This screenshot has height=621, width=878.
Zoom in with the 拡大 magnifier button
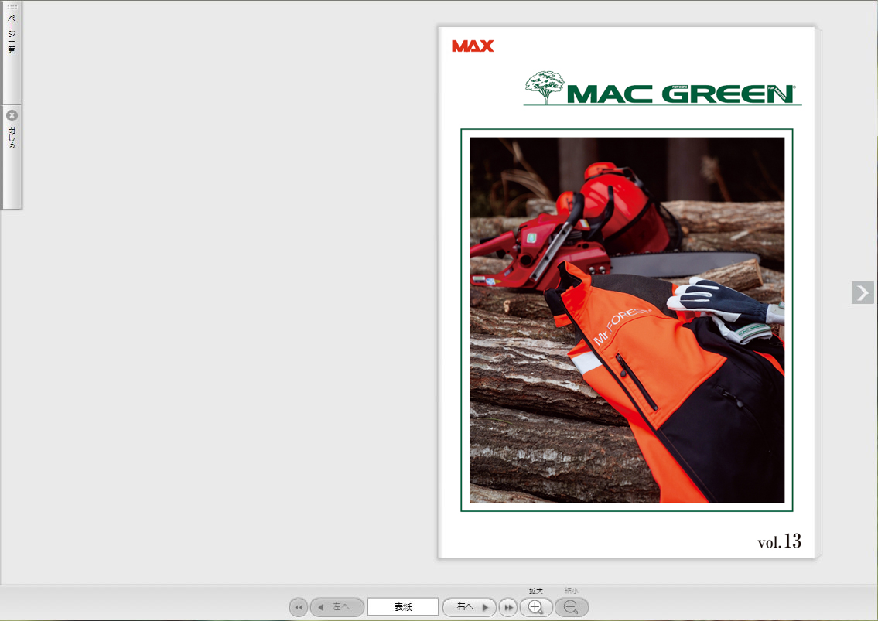point(535,607)
